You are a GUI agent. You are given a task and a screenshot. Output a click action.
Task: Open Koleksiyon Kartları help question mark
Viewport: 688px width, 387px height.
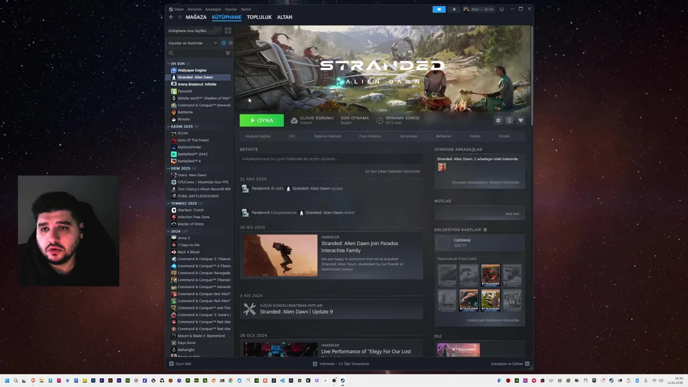(x=485, y=230)
